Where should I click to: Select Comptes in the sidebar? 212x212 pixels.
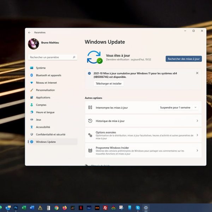(53, 105)
